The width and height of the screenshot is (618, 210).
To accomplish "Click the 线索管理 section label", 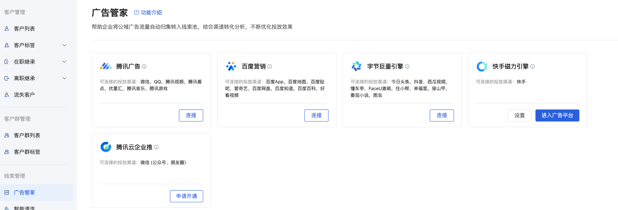I will [15, 176].
